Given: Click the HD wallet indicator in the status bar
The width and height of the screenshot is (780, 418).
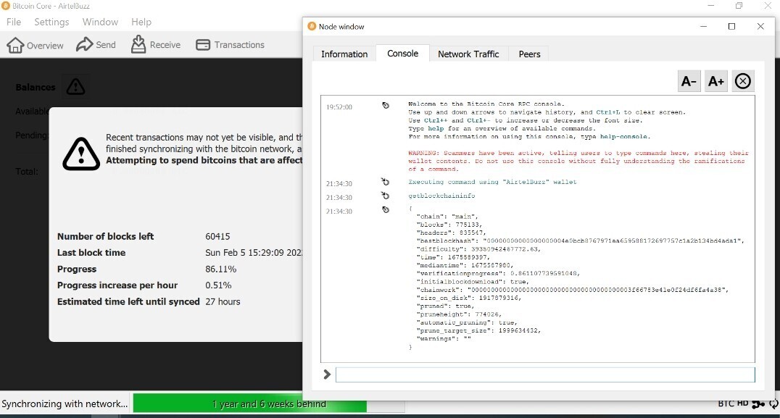Looking at the screenshot, I should [x=743, y=404].
